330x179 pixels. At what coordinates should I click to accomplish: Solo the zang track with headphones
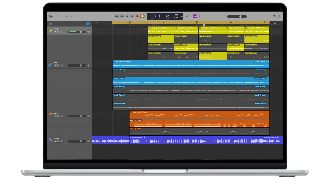pyautogui.click(x=58, y=32)
